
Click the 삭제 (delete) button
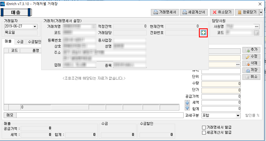(x=251, y=63)
